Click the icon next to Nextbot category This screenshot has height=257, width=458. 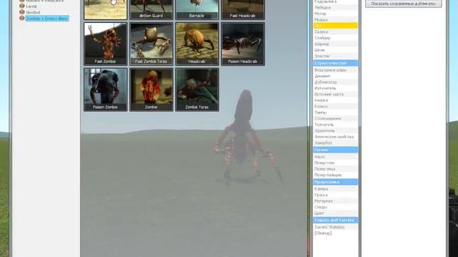point(21,12)
